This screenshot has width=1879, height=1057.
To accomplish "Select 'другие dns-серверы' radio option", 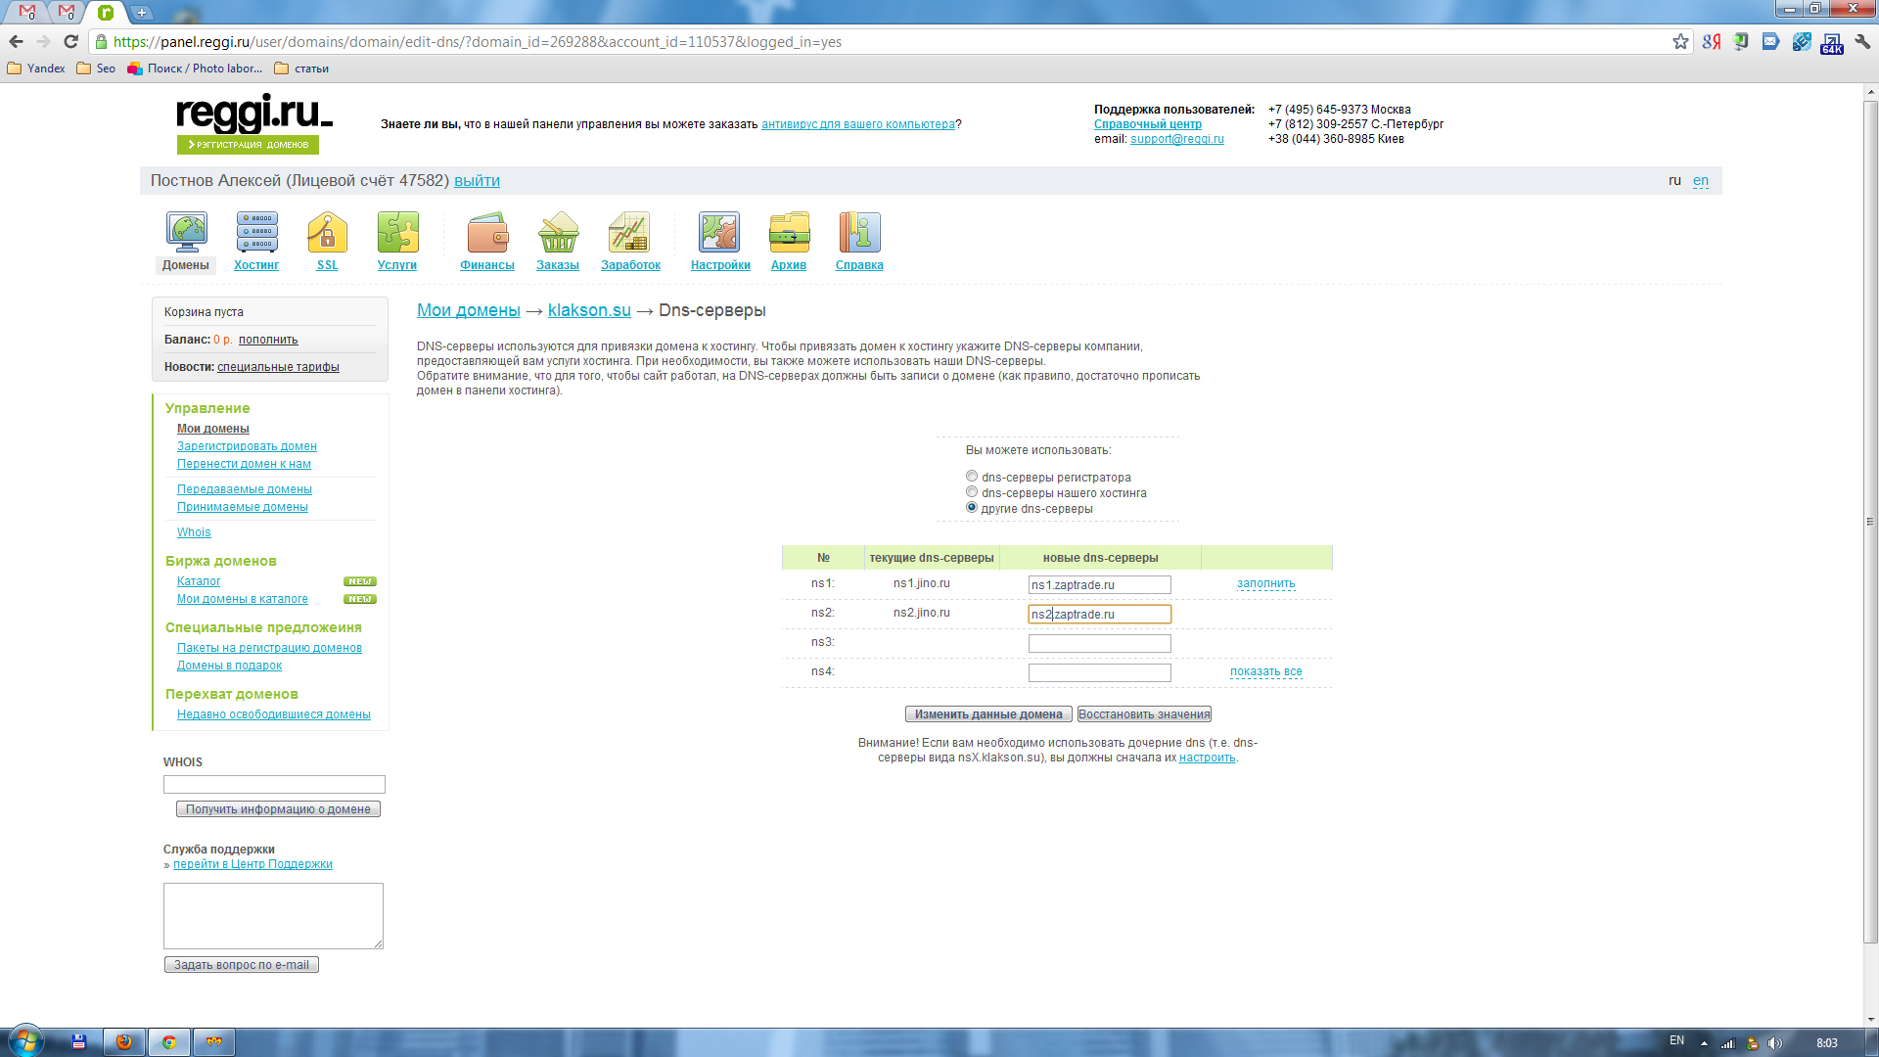I will pyautogui.click(x=972, y=508).
